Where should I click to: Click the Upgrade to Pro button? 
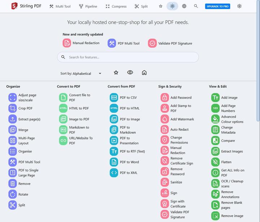point(217,6)
